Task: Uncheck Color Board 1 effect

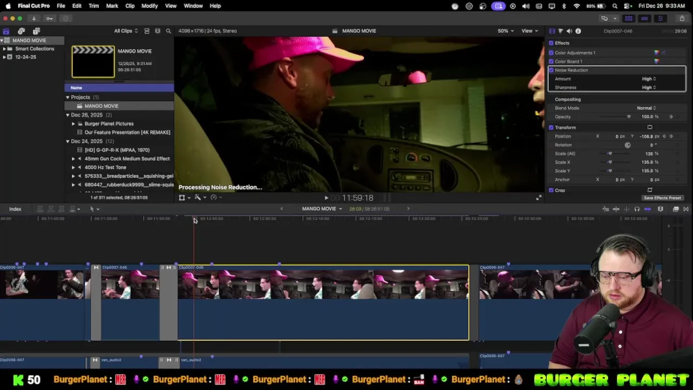Action: click(x=551, y=61)
